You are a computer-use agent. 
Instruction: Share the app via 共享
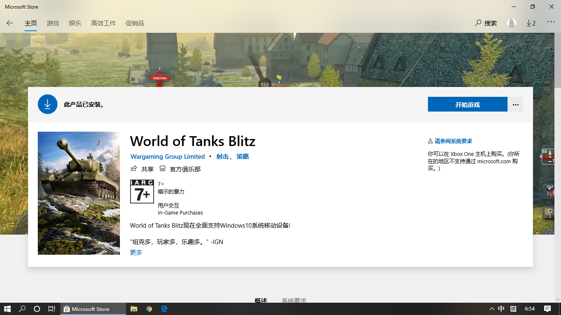[x=142, y=169]
